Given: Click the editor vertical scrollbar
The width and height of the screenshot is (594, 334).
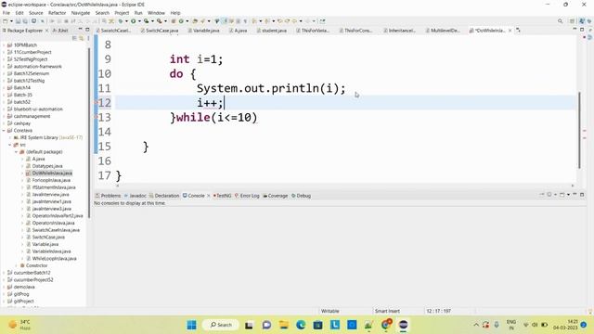Looking at the screenshot, I should coord(579,130).
